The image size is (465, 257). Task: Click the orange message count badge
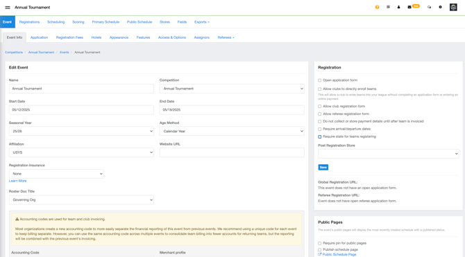click(x=416, y=6)
